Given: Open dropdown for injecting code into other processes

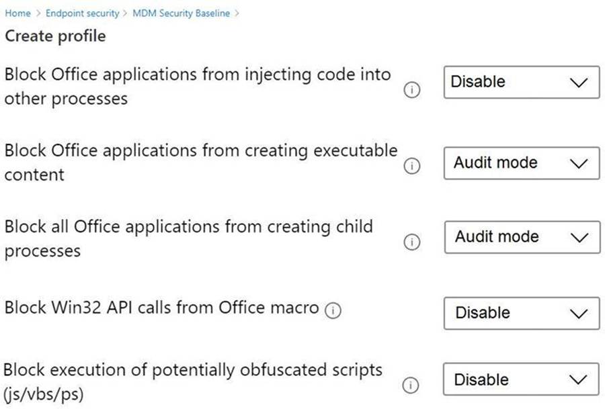Looking at the screenshot, I should pyautogui.click(x=521, y=83).
